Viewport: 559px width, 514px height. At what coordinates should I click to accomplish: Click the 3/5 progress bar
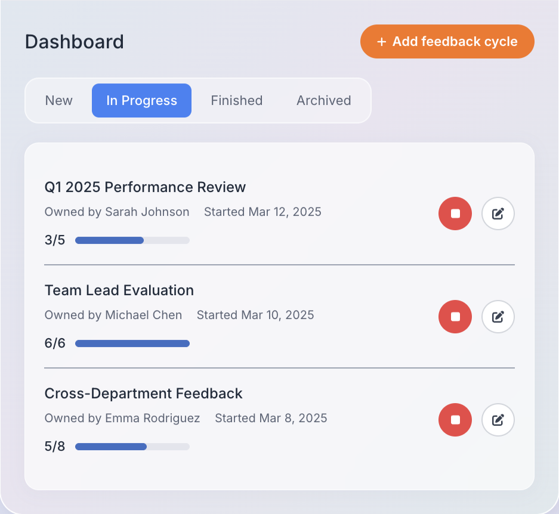click(x=131, y=240)
